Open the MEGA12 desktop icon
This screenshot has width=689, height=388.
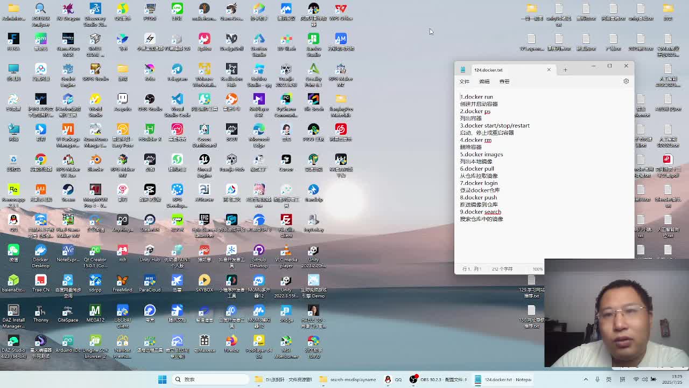tap(95, 314)
